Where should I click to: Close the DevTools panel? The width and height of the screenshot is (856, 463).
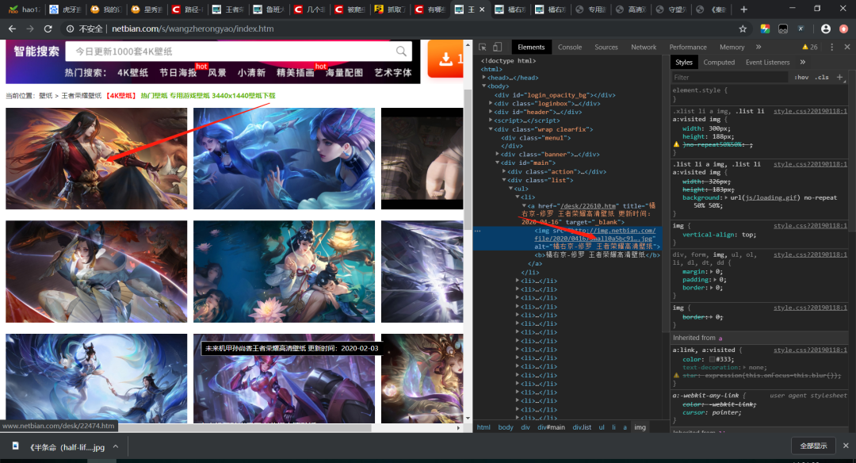point(846,47)
